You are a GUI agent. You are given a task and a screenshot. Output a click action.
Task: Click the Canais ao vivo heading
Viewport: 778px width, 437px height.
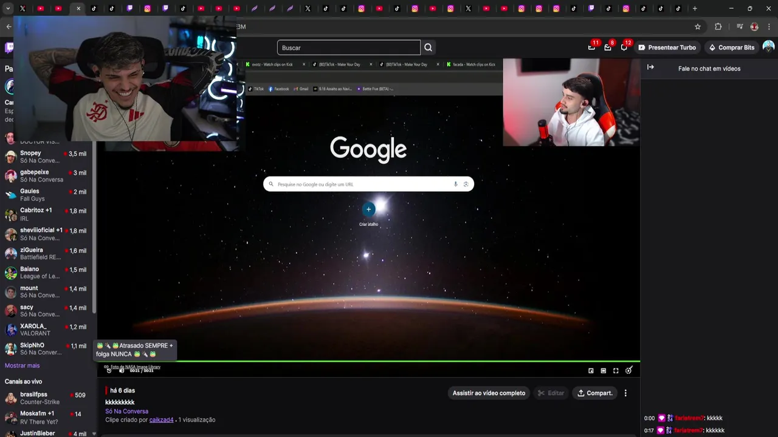click(x=23, y=381)
